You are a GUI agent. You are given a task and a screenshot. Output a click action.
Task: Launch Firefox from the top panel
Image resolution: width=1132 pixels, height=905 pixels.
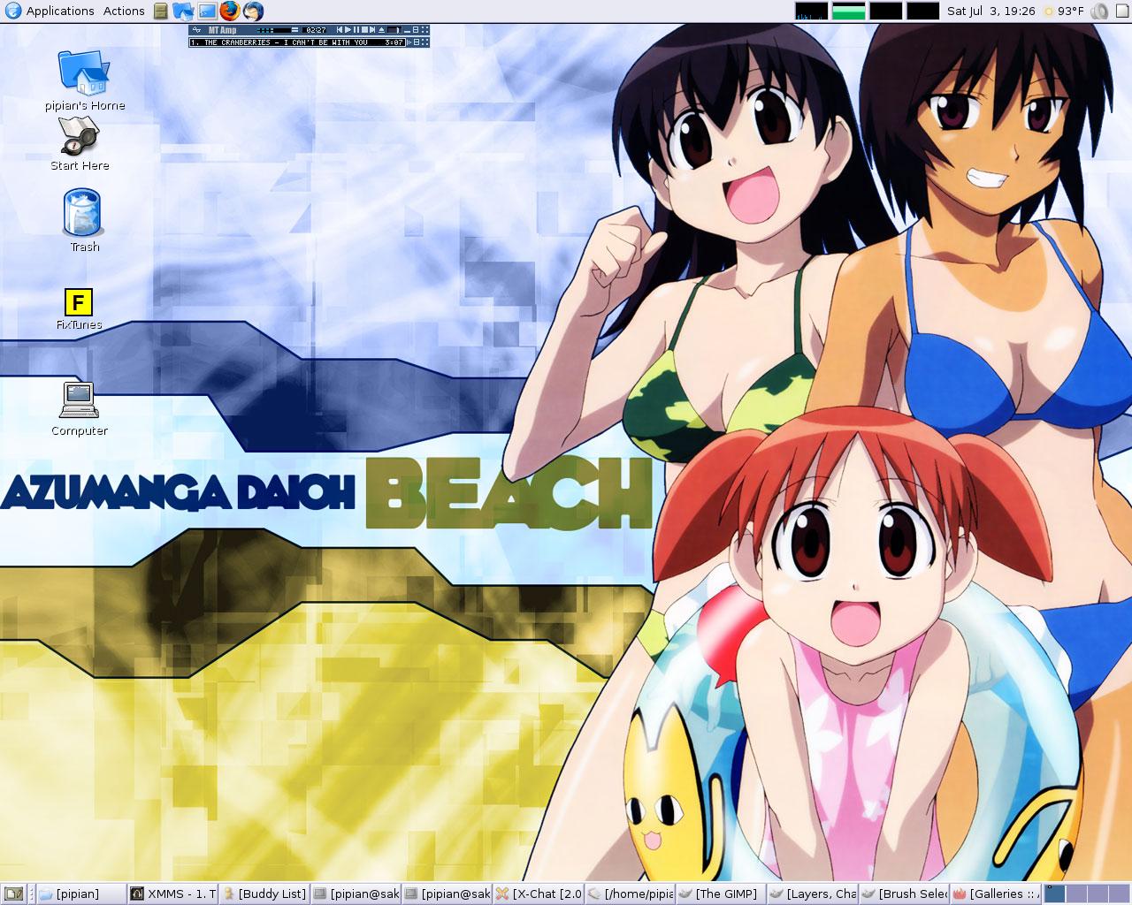pos(230,11)
